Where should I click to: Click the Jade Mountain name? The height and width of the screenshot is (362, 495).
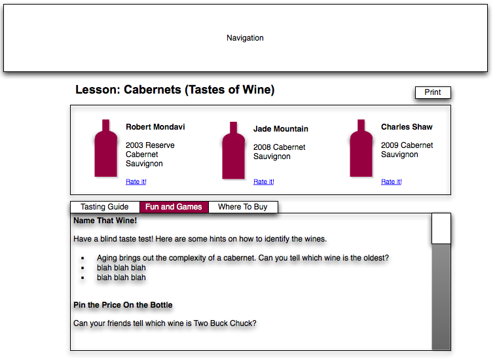pyautogui.click(x=281, y=129)
